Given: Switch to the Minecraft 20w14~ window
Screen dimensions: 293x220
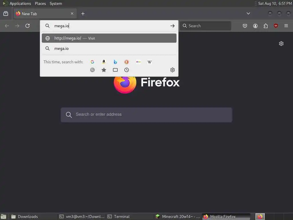Looking at the screenshot, I should 178,217.
